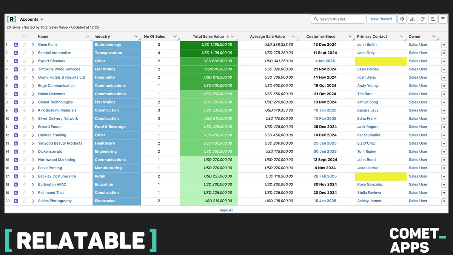Screen dimensions: 453x255
Task: Click the USD 178,333.33 average value cell
Action: (279, 110)
